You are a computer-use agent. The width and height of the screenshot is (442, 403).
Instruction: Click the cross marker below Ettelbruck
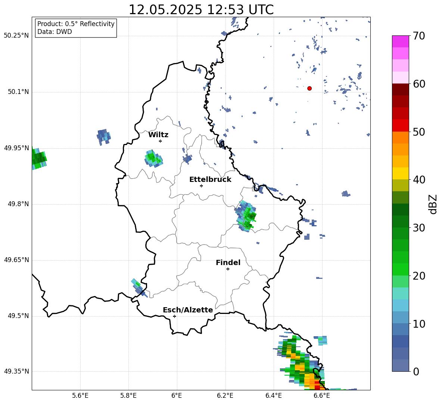coord(201,186)
